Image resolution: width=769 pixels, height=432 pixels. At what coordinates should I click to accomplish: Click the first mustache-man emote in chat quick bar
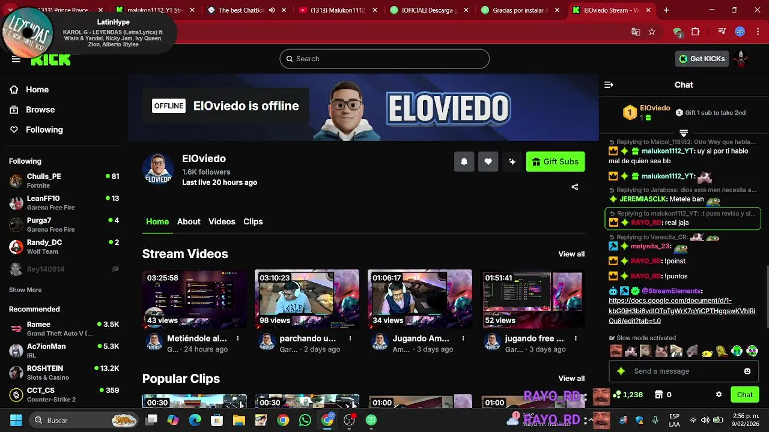(616, 351)
